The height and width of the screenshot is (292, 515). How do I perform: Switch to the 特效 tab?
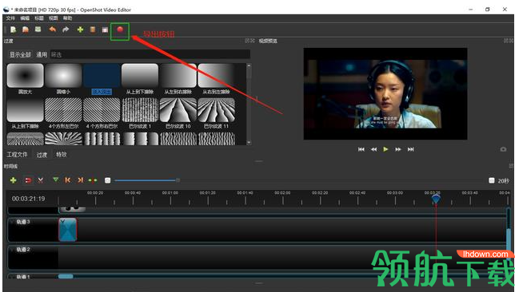[62, 154]
